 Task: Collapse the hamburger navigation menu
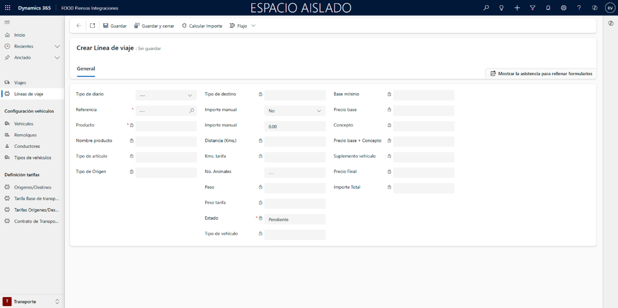(7, 22)
